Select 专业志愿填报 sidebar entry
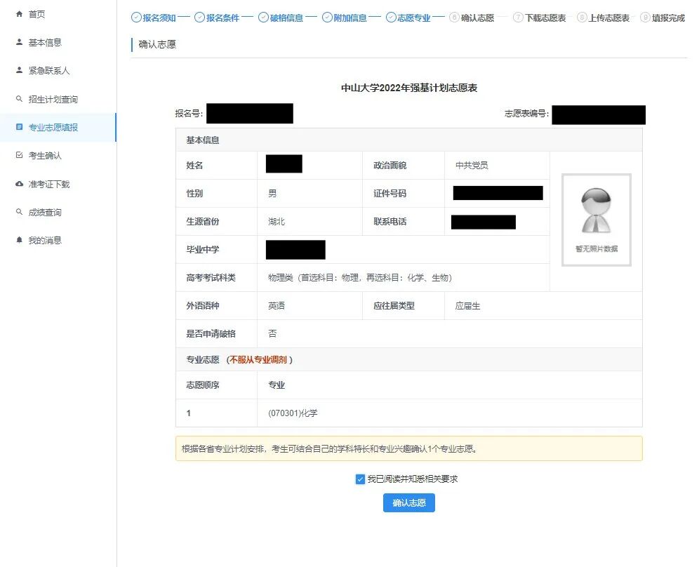Image resolution: width=699 pixels, height=567 pixels. click(x=58, y=127)
